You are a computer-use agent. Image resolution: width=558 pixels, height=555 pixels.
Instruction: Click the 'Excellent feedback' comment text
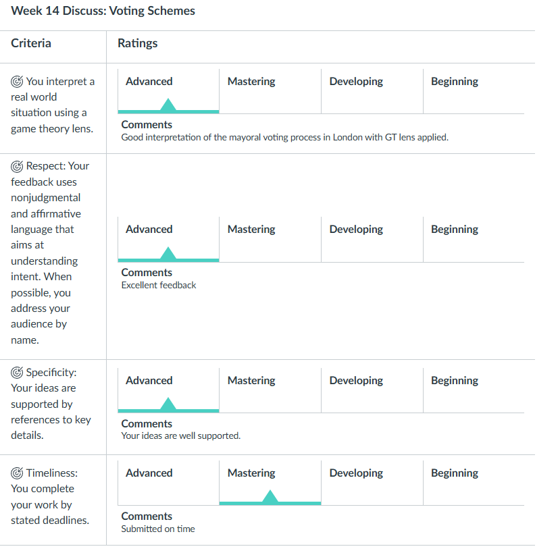click(x=159, y=285)
